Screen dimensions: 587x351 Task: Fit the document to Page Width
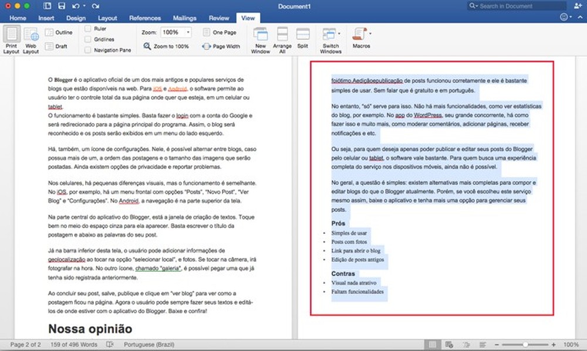pyautogui.click(x=221, y=46)
